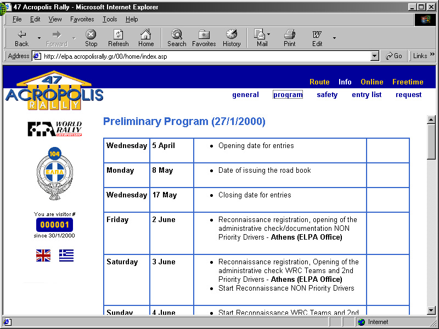439x329 pixels.
Task: Open the View menu
Action: [x=55, y=19]
